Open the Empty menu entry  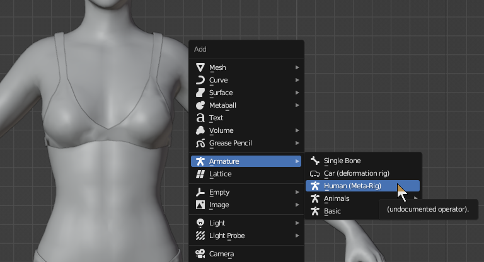(246, 192)
